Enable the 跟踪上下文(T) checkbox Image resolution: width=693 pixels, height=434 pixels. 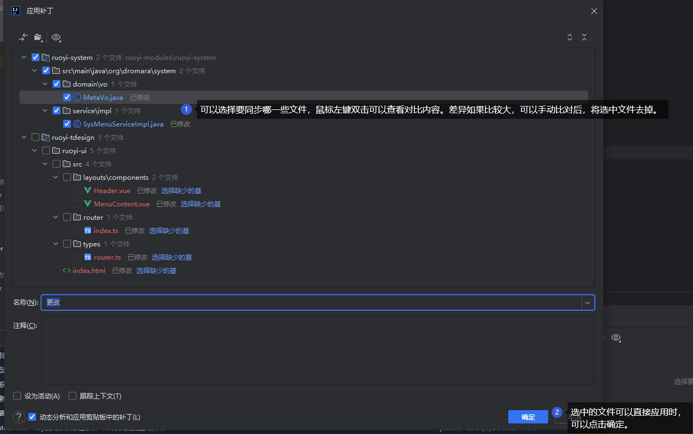73,396
